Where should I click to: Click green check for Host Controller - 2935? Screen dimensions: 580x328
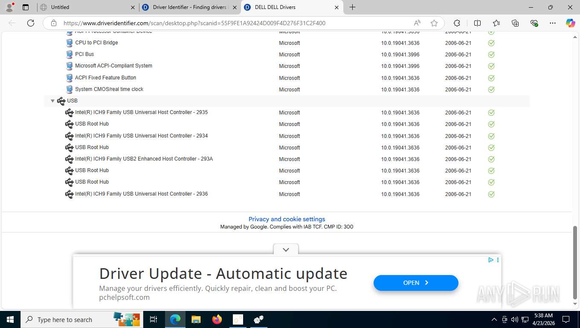coord(491,113)
